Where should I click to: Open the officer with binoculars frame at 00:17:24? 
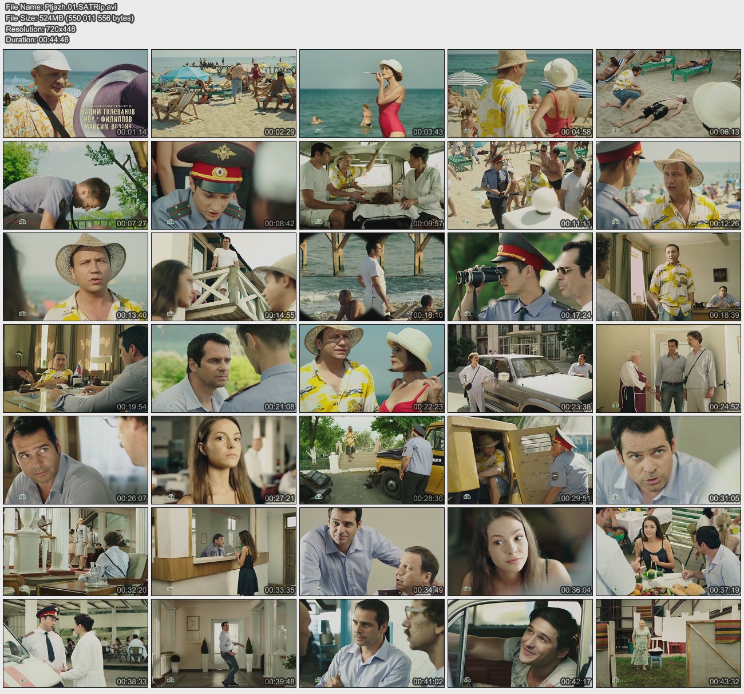[x=520, y=277]
